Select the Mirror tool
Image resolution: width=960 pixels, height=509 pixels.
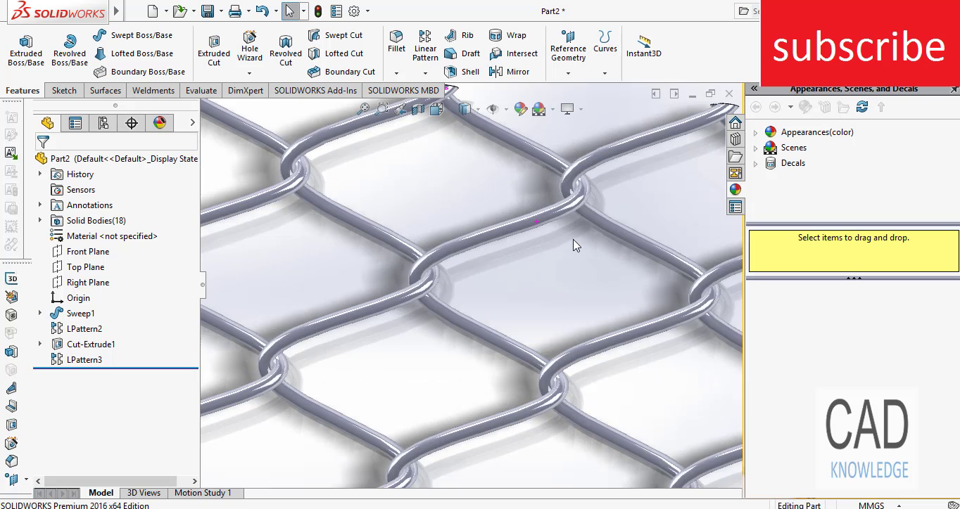[x=509, y=72]
